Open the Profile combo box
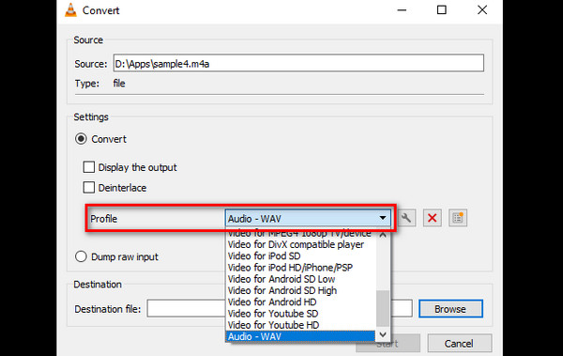563x356 pixels. coord(308,218)
